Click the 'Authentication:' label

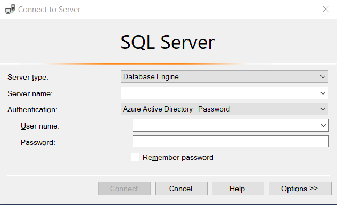tap(32, 109)
